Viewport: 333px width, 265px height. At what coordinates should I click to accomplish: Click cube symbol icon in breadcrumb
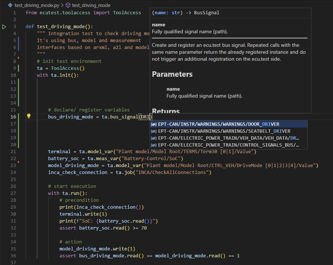tap(68, 5)
